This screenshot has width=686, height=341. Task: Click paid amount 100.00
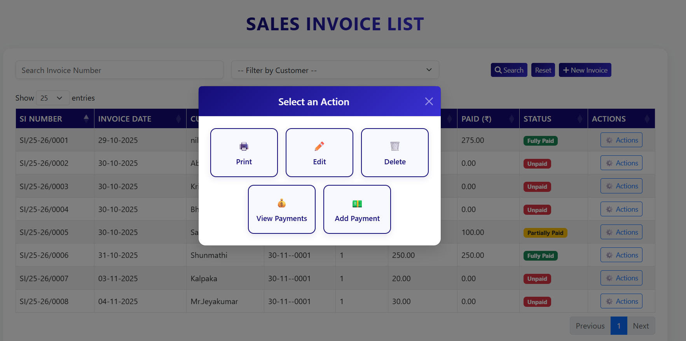473,232
